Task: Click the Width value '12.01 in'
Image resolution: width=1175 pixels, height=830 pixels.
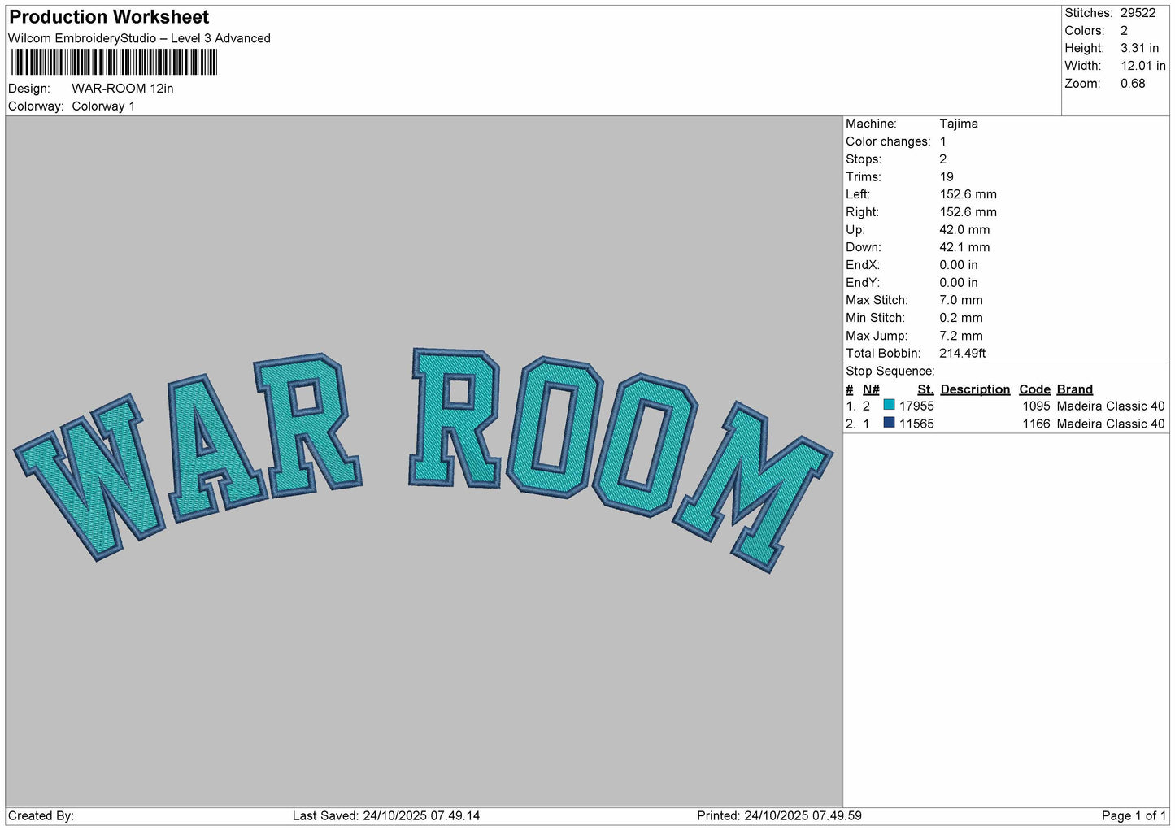Action: (1142, 67)
